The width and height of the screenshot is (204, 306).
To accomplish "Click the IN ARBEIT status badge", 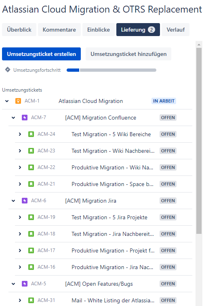I will [164, 101].
